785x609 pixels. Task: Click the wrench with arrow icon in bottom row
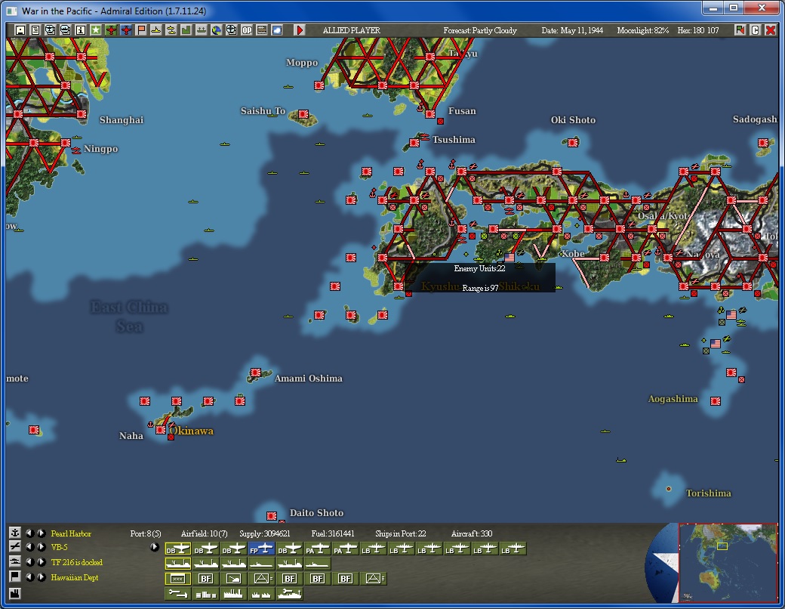(x=177, y=594)
